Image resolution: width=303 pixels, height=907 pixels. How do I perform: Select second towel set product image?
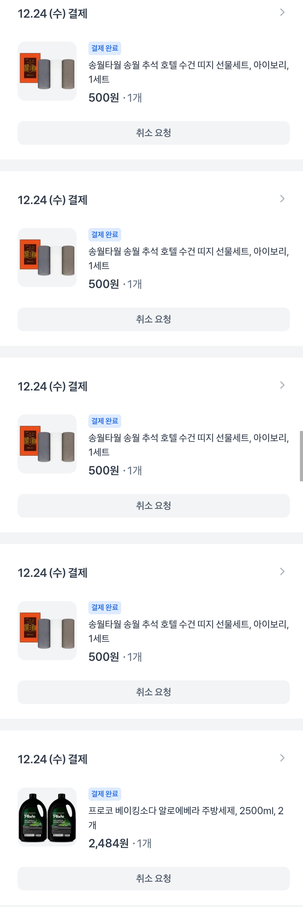pyautogui.click(x=47, y=257)
